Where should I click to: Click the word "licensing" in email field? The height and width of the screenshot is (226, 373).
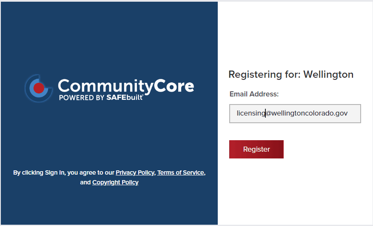[x=251, y=113]
